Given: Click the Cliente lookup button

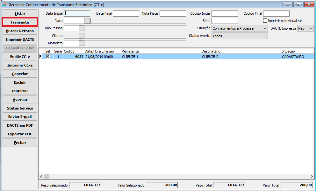Looking at the screenshot, I should click(x=82, y=36).
